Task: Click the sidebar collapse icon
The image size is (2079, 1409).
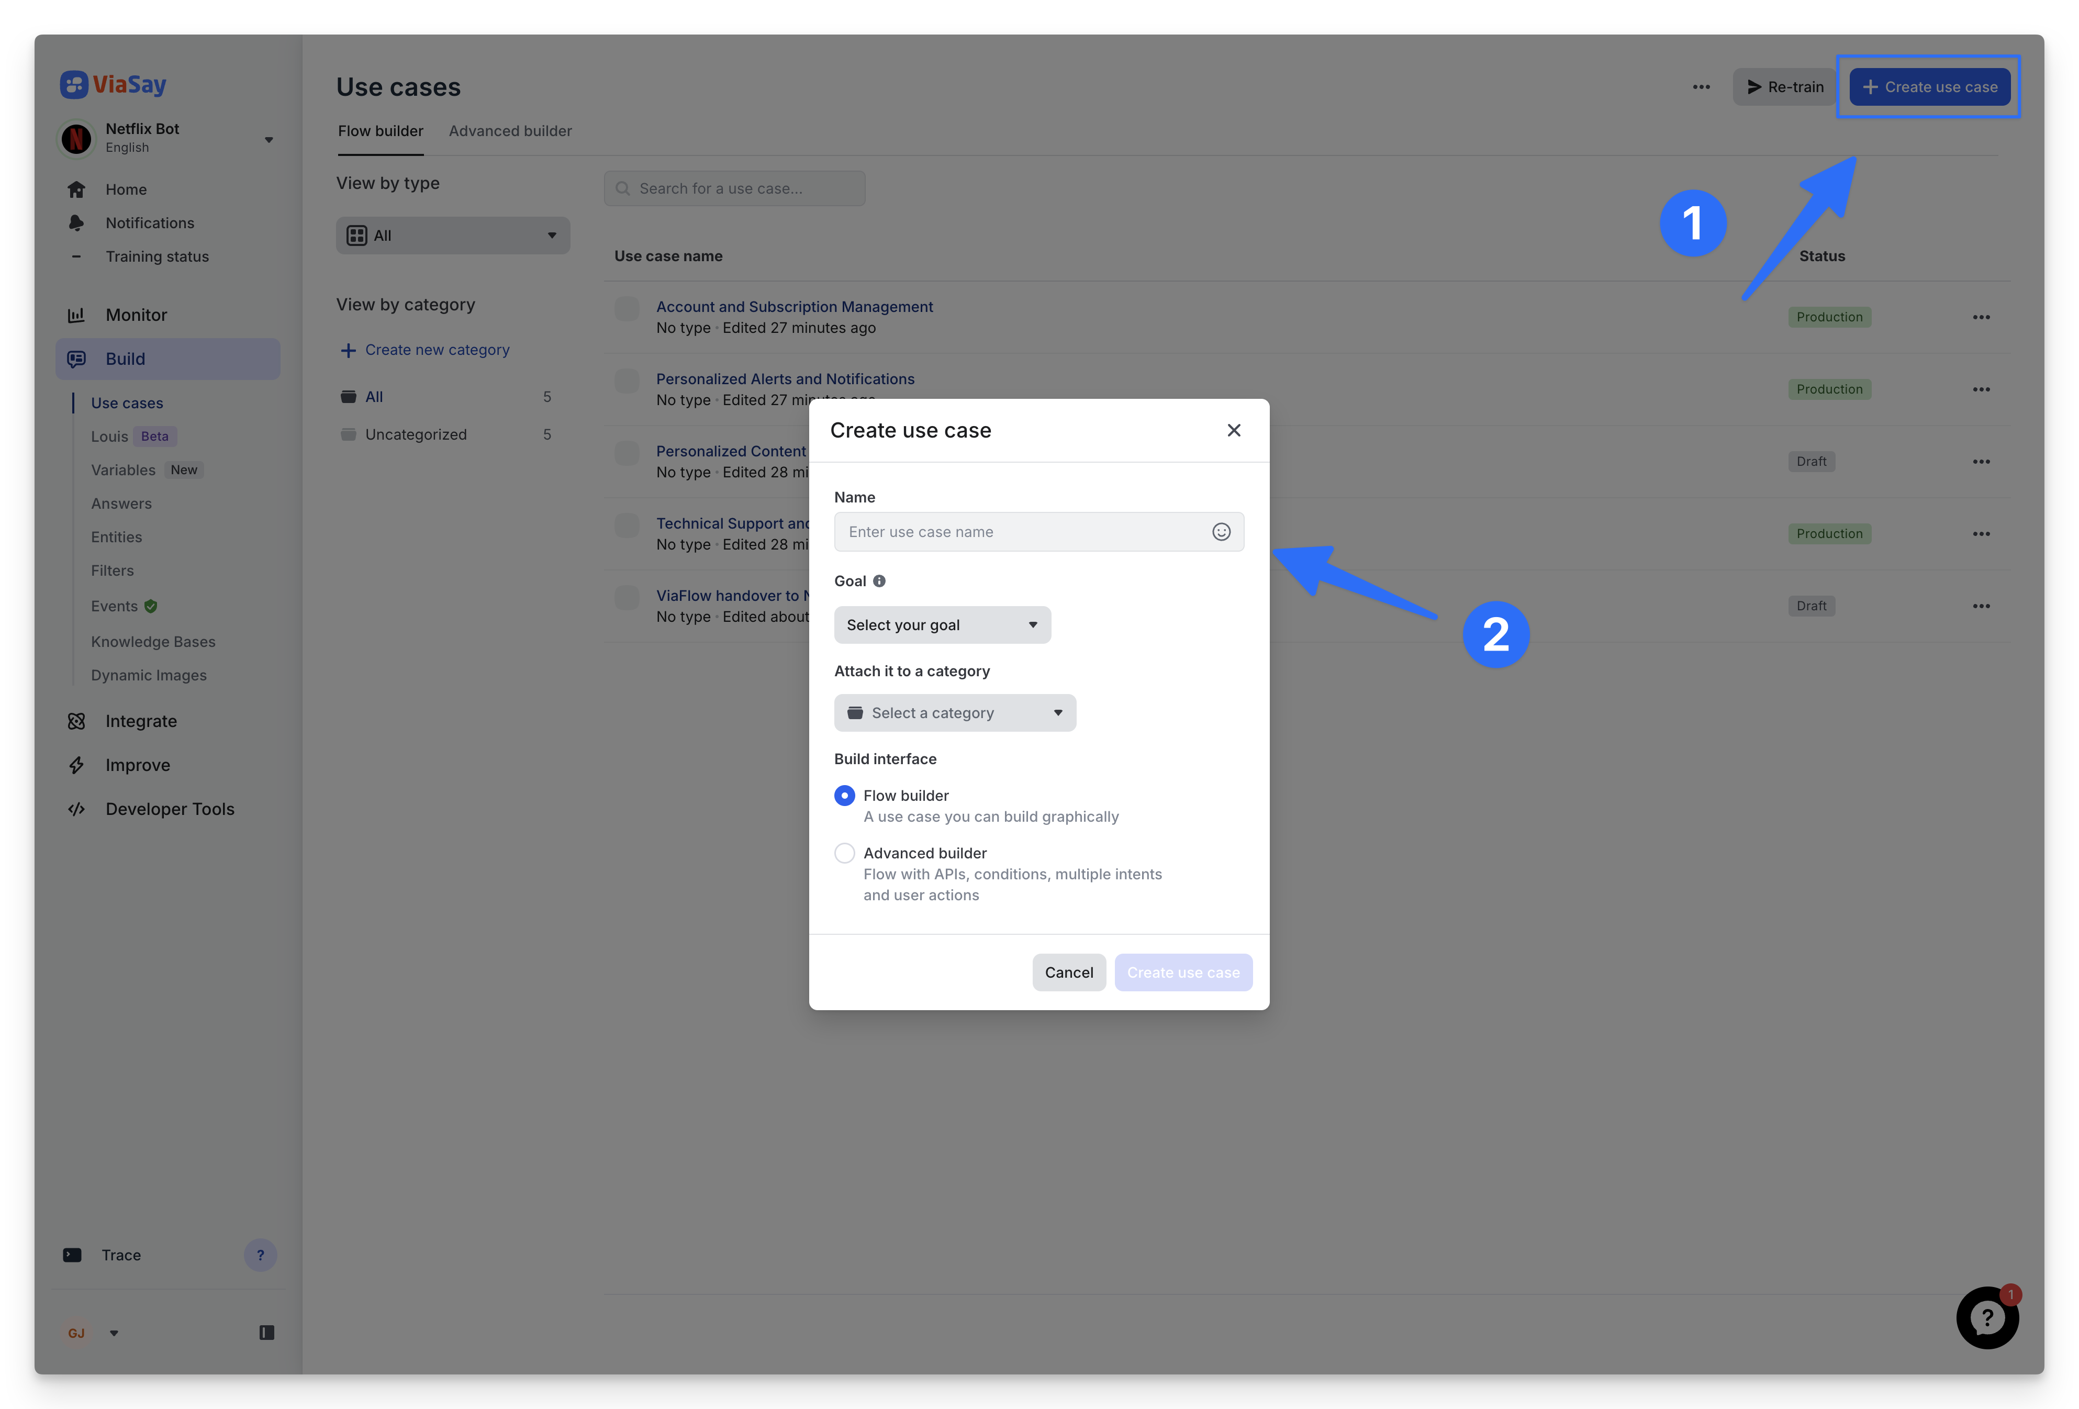Action: click(x=266, y=1332)
